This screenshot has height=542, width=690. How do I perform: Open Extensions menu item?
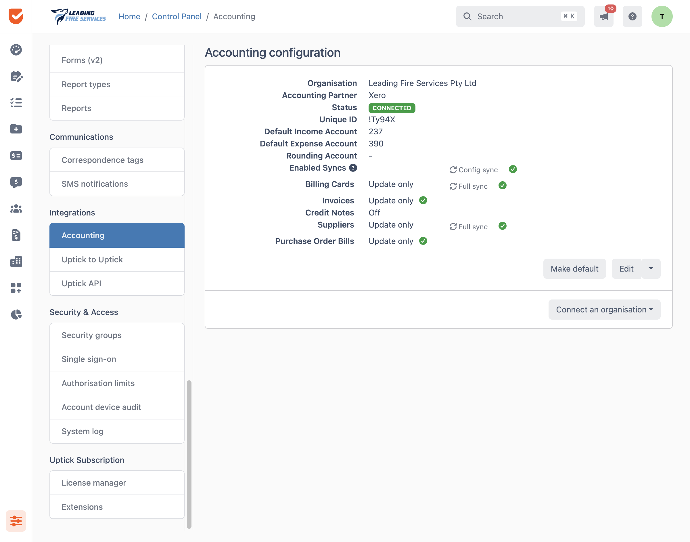pyautogui.click(x=117, y=507)
